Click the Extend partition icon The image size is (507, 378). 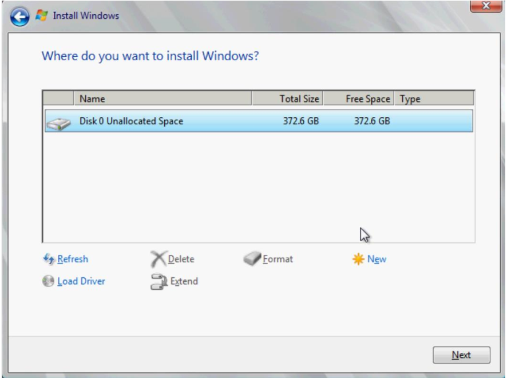click(x=159, y=282)
